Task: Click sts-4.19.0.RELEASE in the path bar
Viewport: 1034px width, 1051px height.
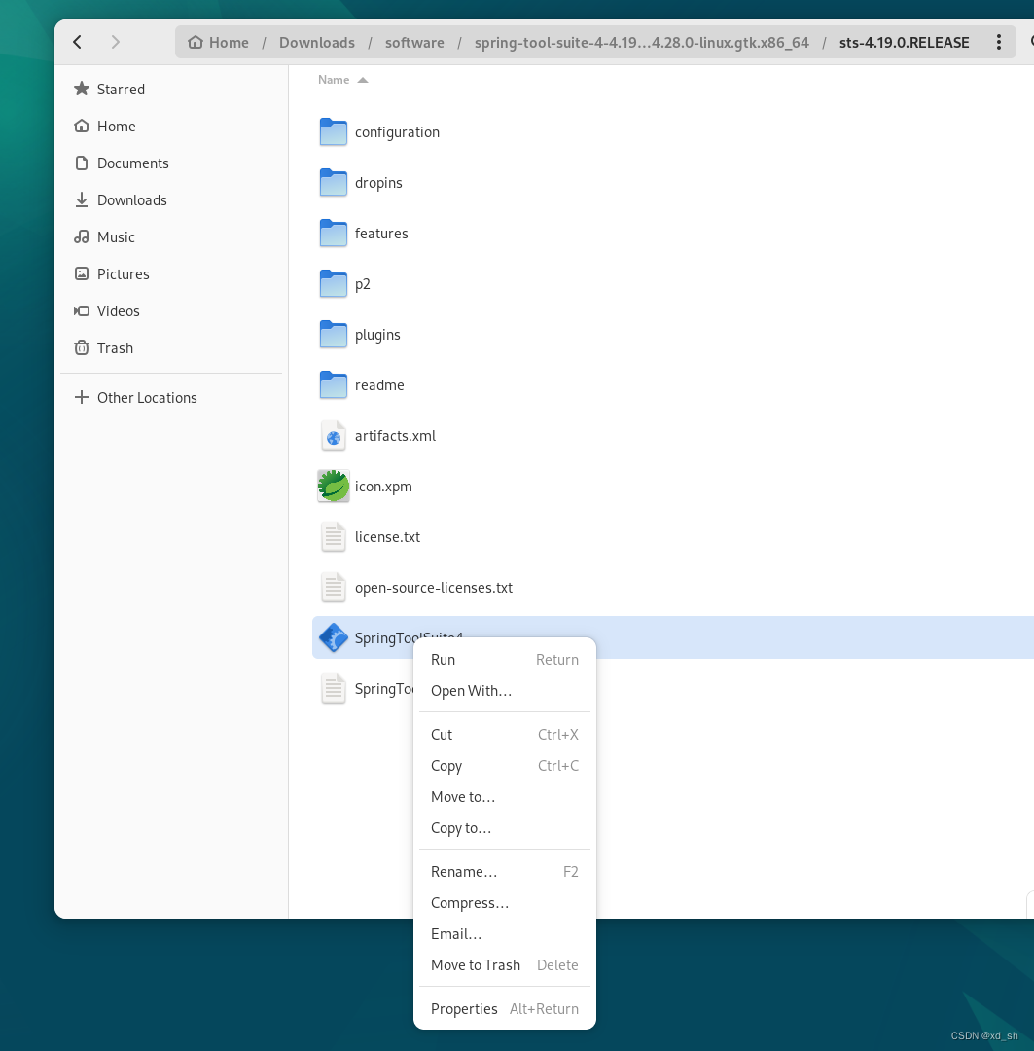Action: pos(904,42)
